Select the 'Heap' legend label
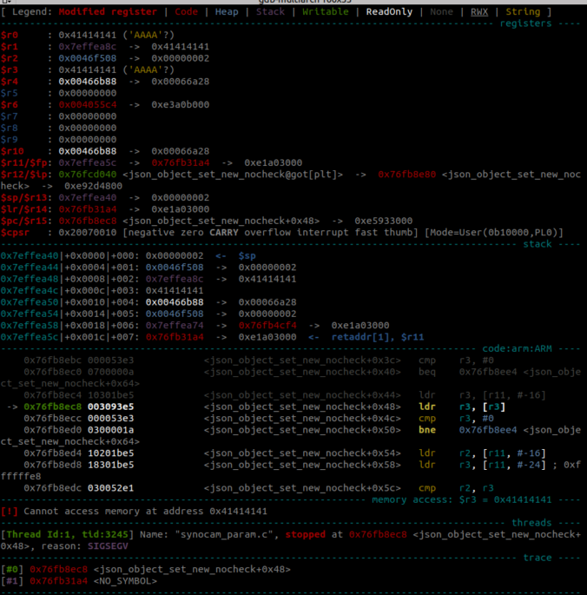 click(227, 12)
